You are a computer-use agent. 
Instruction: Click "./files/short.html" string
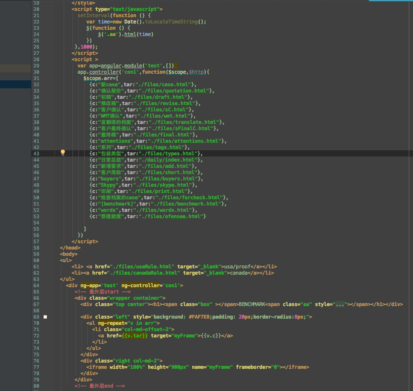[x=168, y=173]
